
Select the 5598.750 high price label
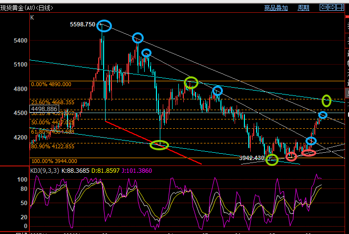[83, 24]
